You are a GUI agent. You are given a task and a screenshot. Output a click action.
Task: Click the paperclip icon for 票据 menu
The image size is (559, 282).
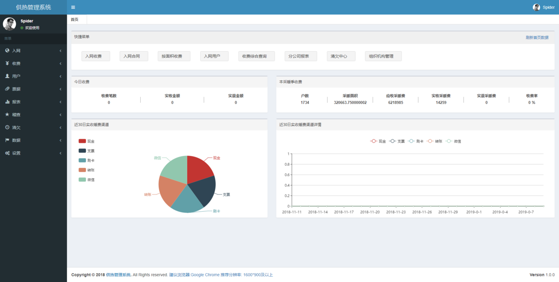(x=7, y=89)
